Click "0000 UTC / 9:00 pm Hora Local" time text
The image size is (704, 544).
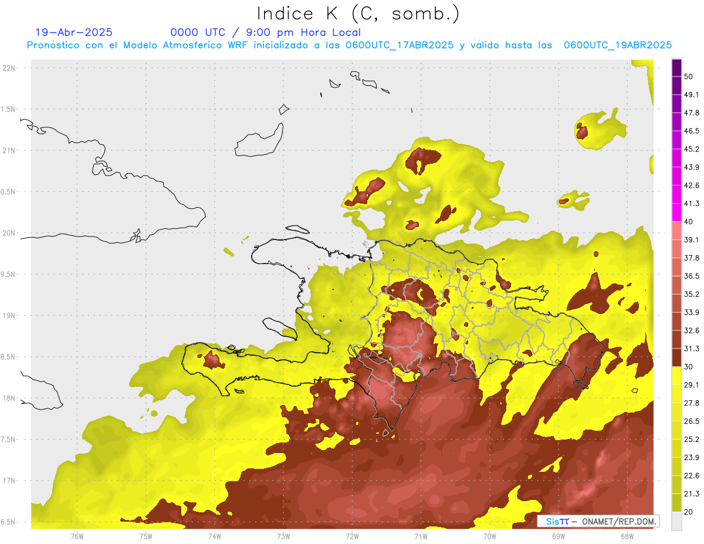pos(265,33)
